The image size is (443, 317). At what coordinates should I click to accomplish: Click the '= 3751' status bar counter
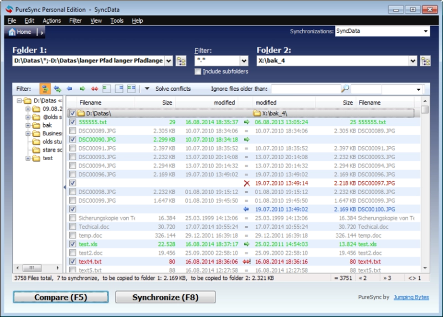(x=343, y=278)
